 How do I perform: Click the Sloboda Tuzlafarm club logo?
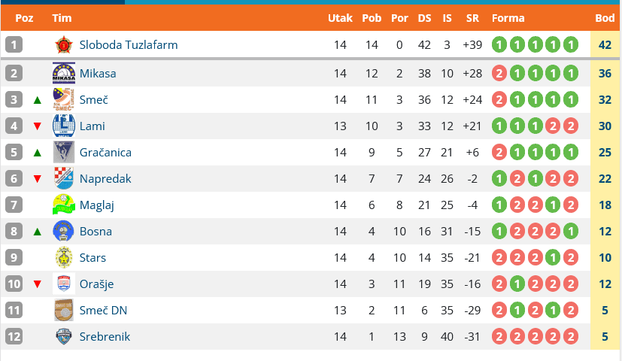coord(64,45)
